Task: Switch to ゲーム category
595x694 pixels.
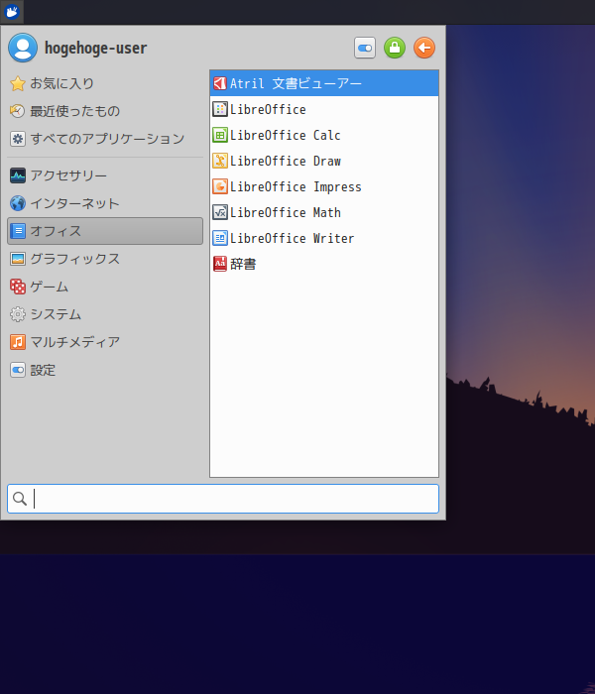Action: pyautogui.click(x=105, y=287)
